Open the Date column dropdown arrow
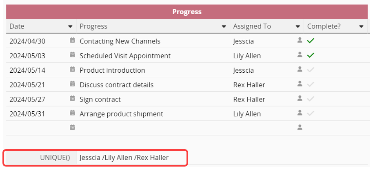Viewport: 373px width, 169px height. 70,26
